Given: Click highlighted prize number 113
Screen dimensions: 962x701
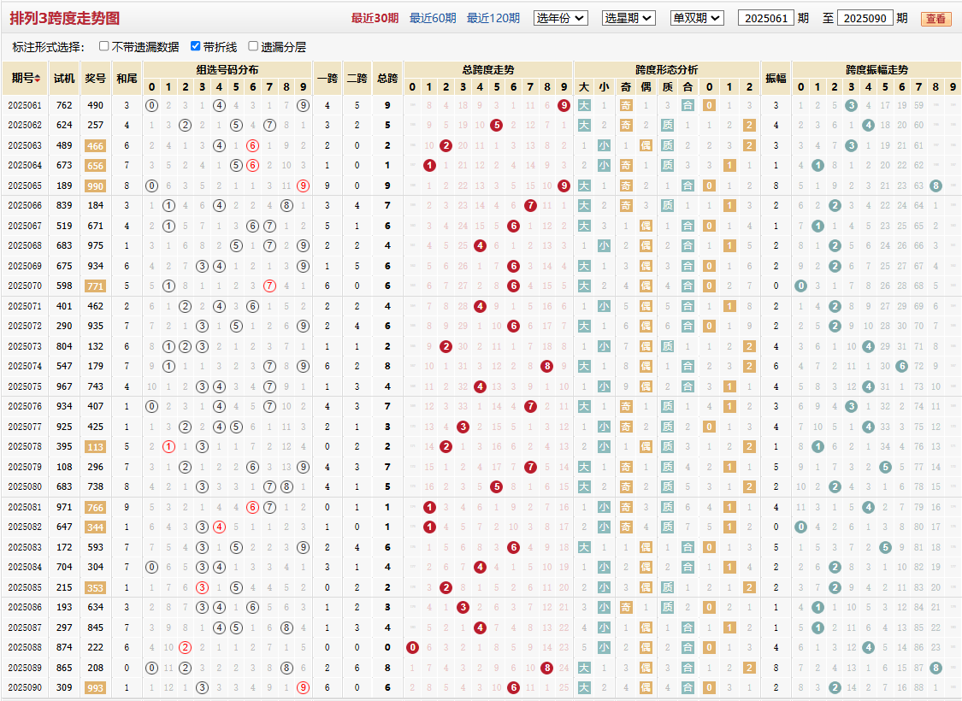Looking at the screenshot, I should (x=95, y=447).
